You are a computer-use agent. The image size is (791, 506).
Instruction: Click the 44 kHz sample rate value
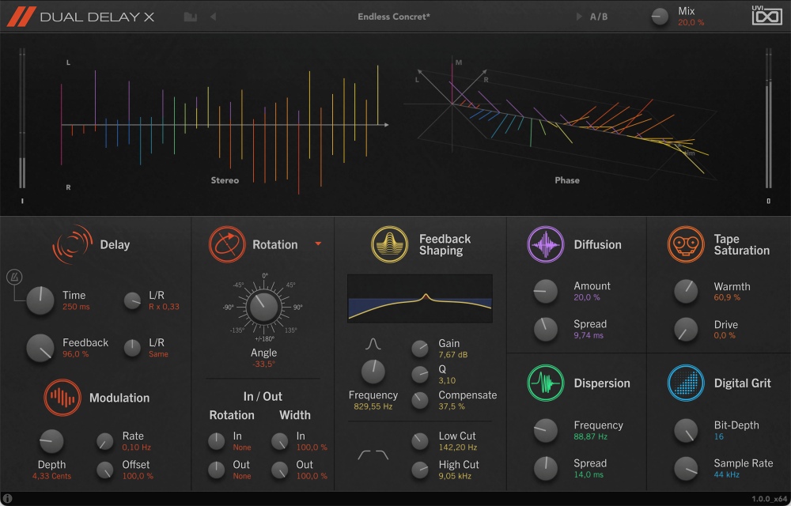[x=726, y=474]
